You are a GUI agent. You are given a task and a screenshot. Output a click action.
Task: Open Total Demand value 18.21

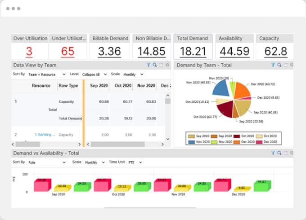(x=193, y=51)
